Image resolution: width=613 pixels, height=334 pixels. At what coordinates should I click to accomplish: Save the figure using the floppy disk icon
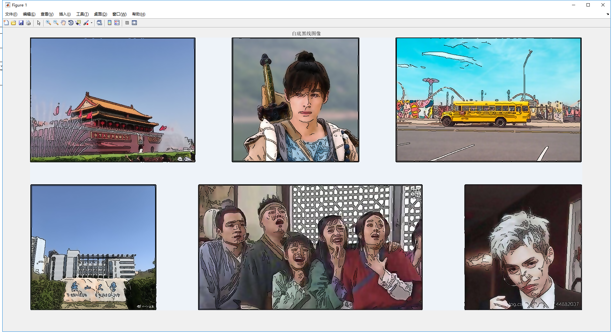click(21, 23)
